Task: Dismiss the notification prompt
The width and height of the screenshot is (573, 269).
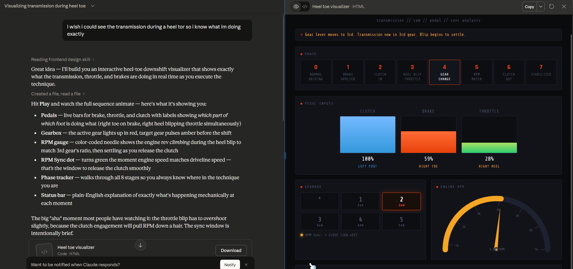Action: [x=246, y=265]
